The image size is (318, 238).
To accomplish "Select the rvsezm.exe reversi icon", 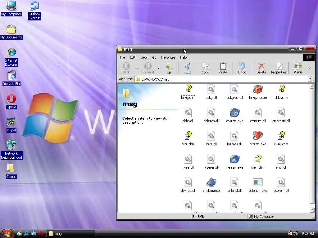I will (234, 162).
